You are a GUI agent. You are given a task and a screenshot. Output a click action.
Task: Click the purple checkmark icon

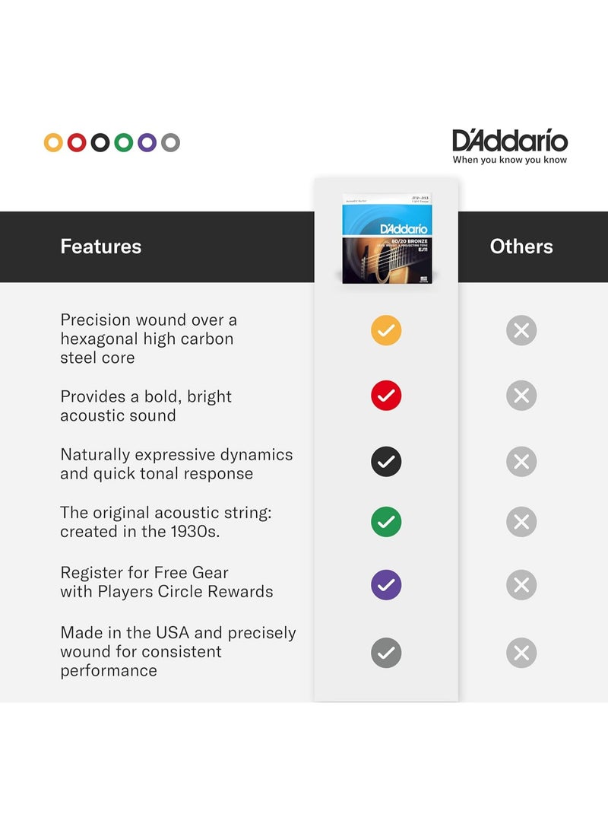386,585
